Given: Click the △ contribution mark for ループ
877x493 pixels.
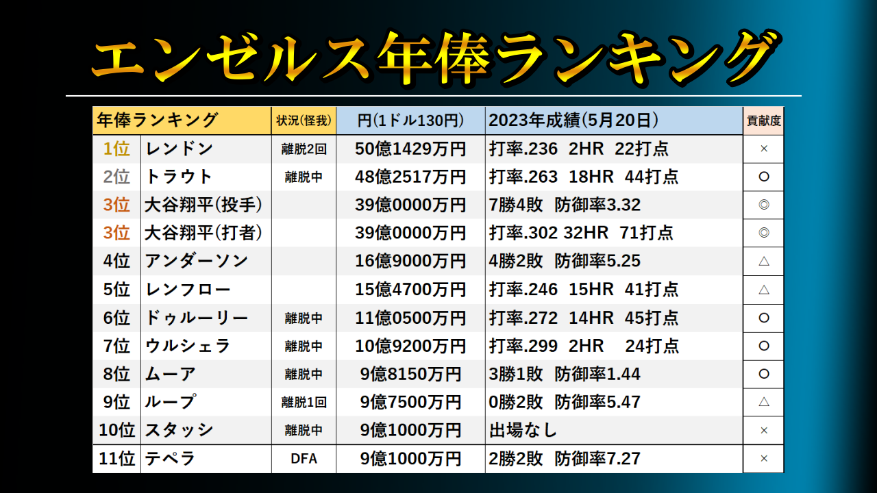Looking at the screenshot, I should [763, 402].
